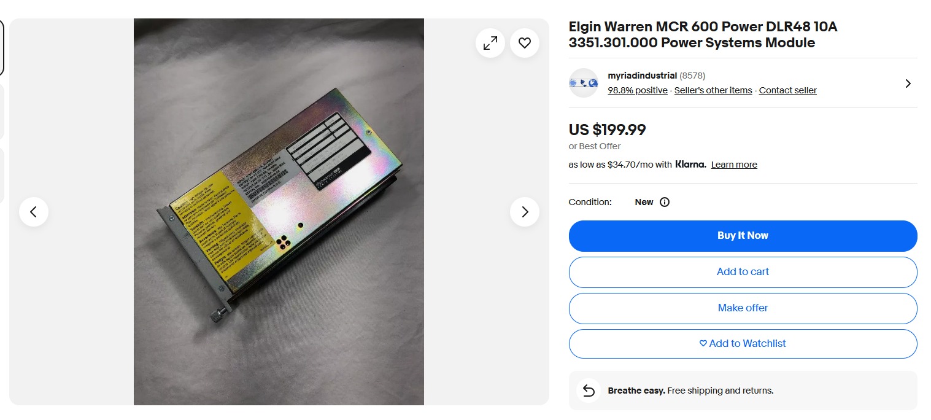The image size is (931, 420).
Task: Open the Condition info circle icon
Action: 665,202
